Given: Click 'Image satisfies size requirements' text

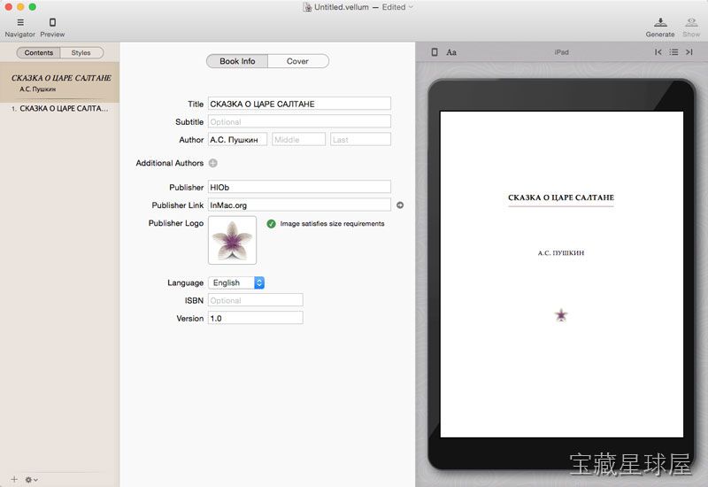Looking at the screenshot, I should pyautogui.click(x=332, y=224).
